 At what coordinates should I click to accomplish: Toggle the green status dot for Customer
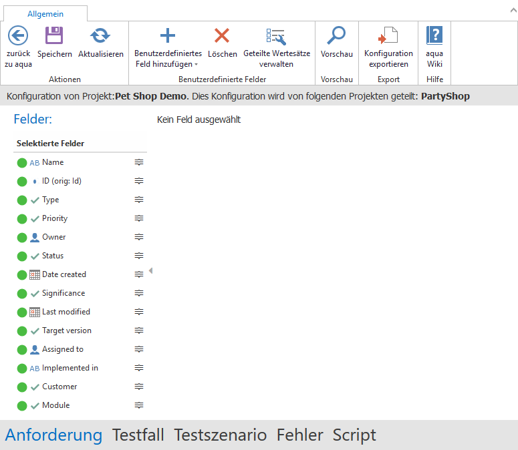pyautogui.click(x=22, y=387)
